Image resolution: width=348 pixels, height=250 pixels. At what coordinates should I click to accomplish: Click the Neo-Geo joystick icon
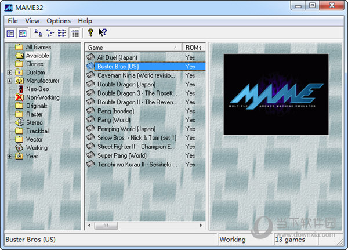coord(21,89)
